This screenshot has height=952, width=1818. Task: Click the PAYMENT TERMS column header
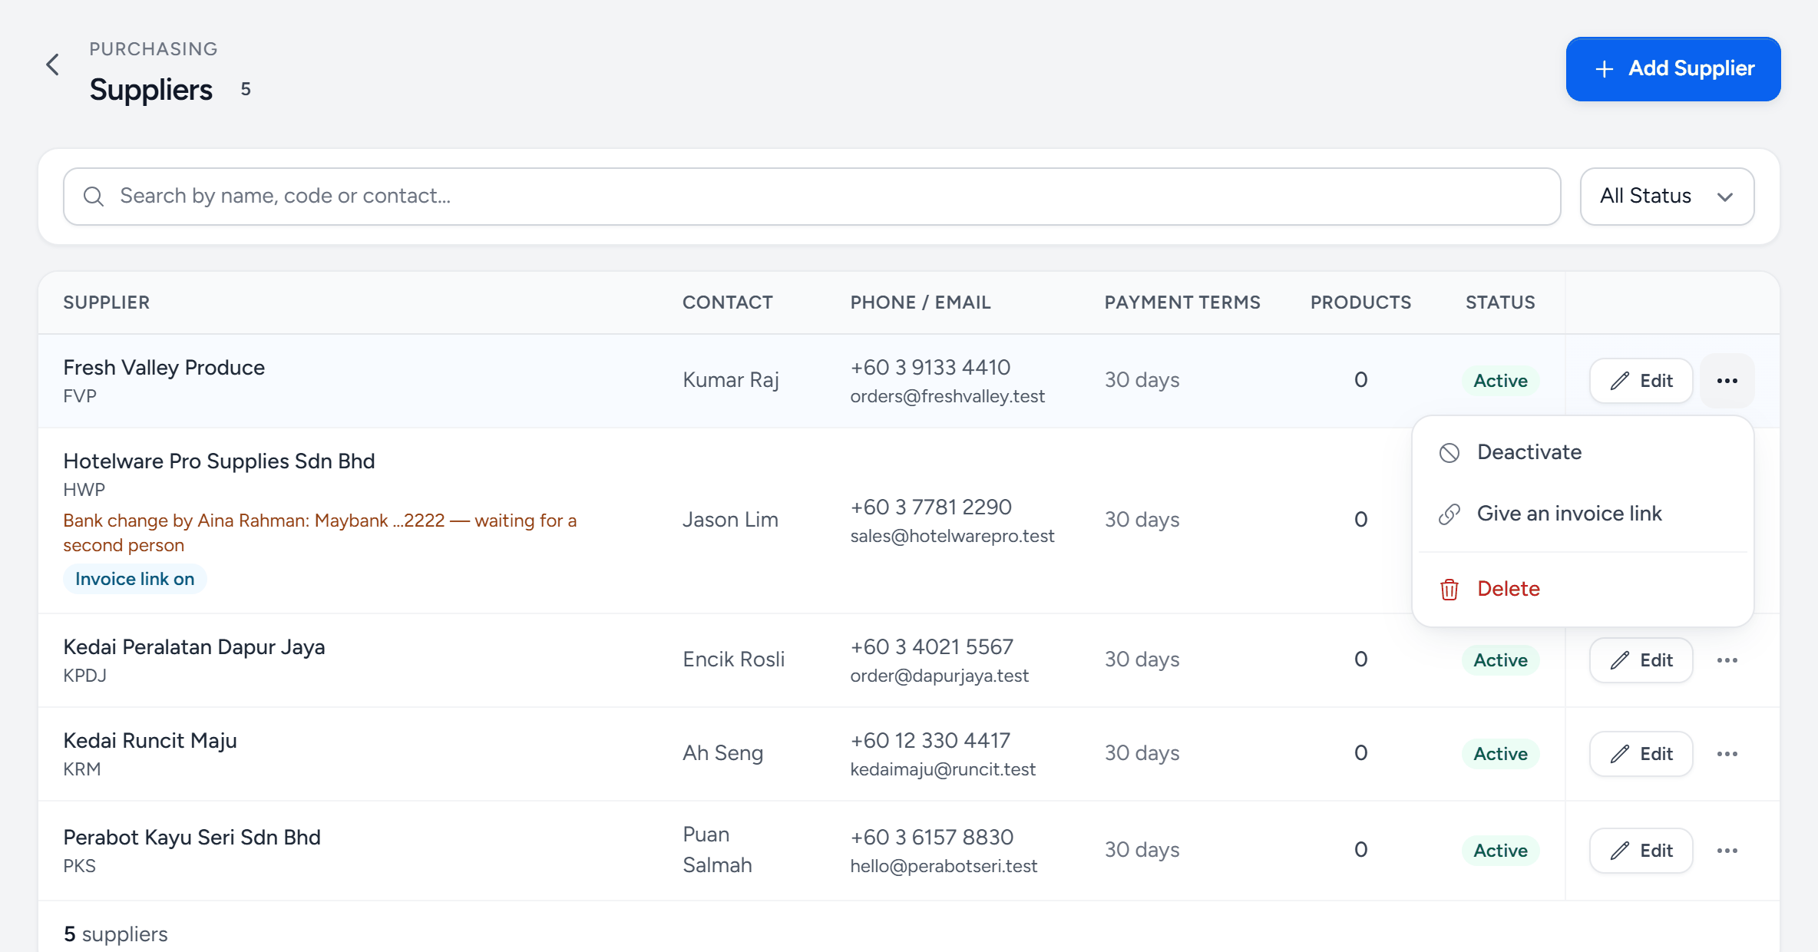pyautogui.click(x=1182, y=302)
